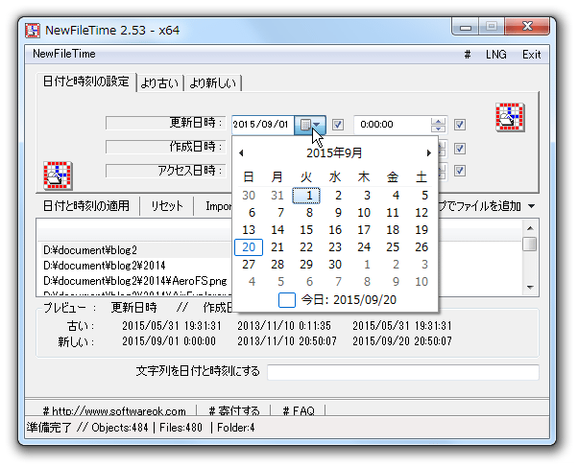Image resolution: width=578 pixels, height=467 pixels.
Task: Click the file-time icon at left of panel
Action: coord(58,175)
